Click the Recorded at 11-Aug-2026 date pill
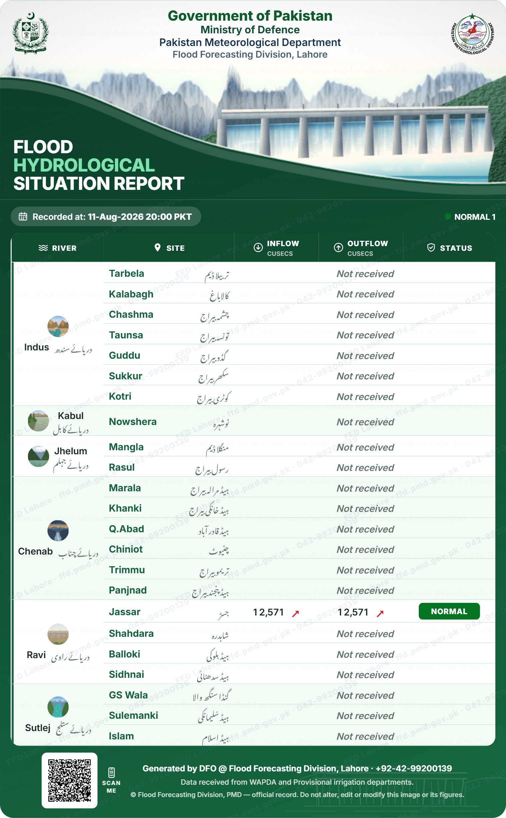The image size is (506, 818). click(x=106, y=216)
